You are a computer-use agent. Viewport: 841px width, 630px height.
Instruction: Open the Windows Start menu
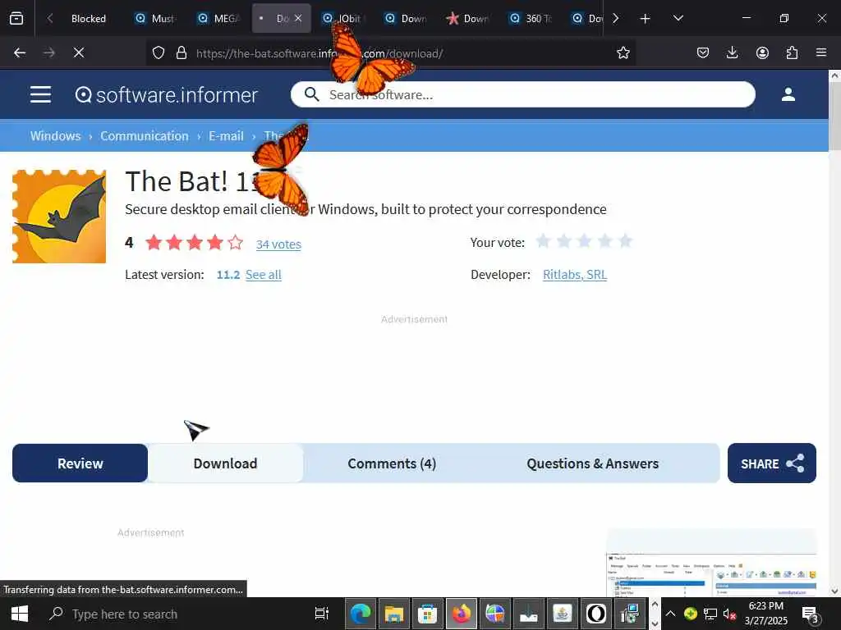pyautogui.click(x=20, y=614)
